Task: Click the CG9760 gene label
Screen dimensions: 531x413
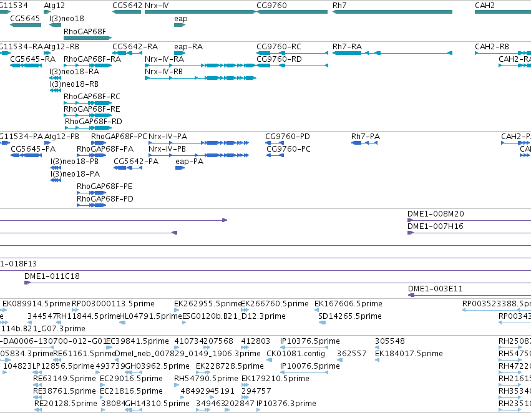Action: click(271, 6)
